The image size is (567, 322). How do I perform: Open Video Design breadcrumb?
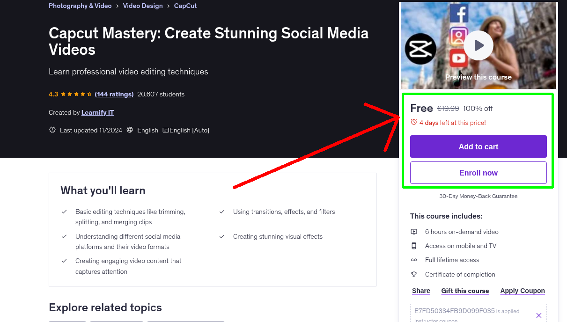point(143,6)
